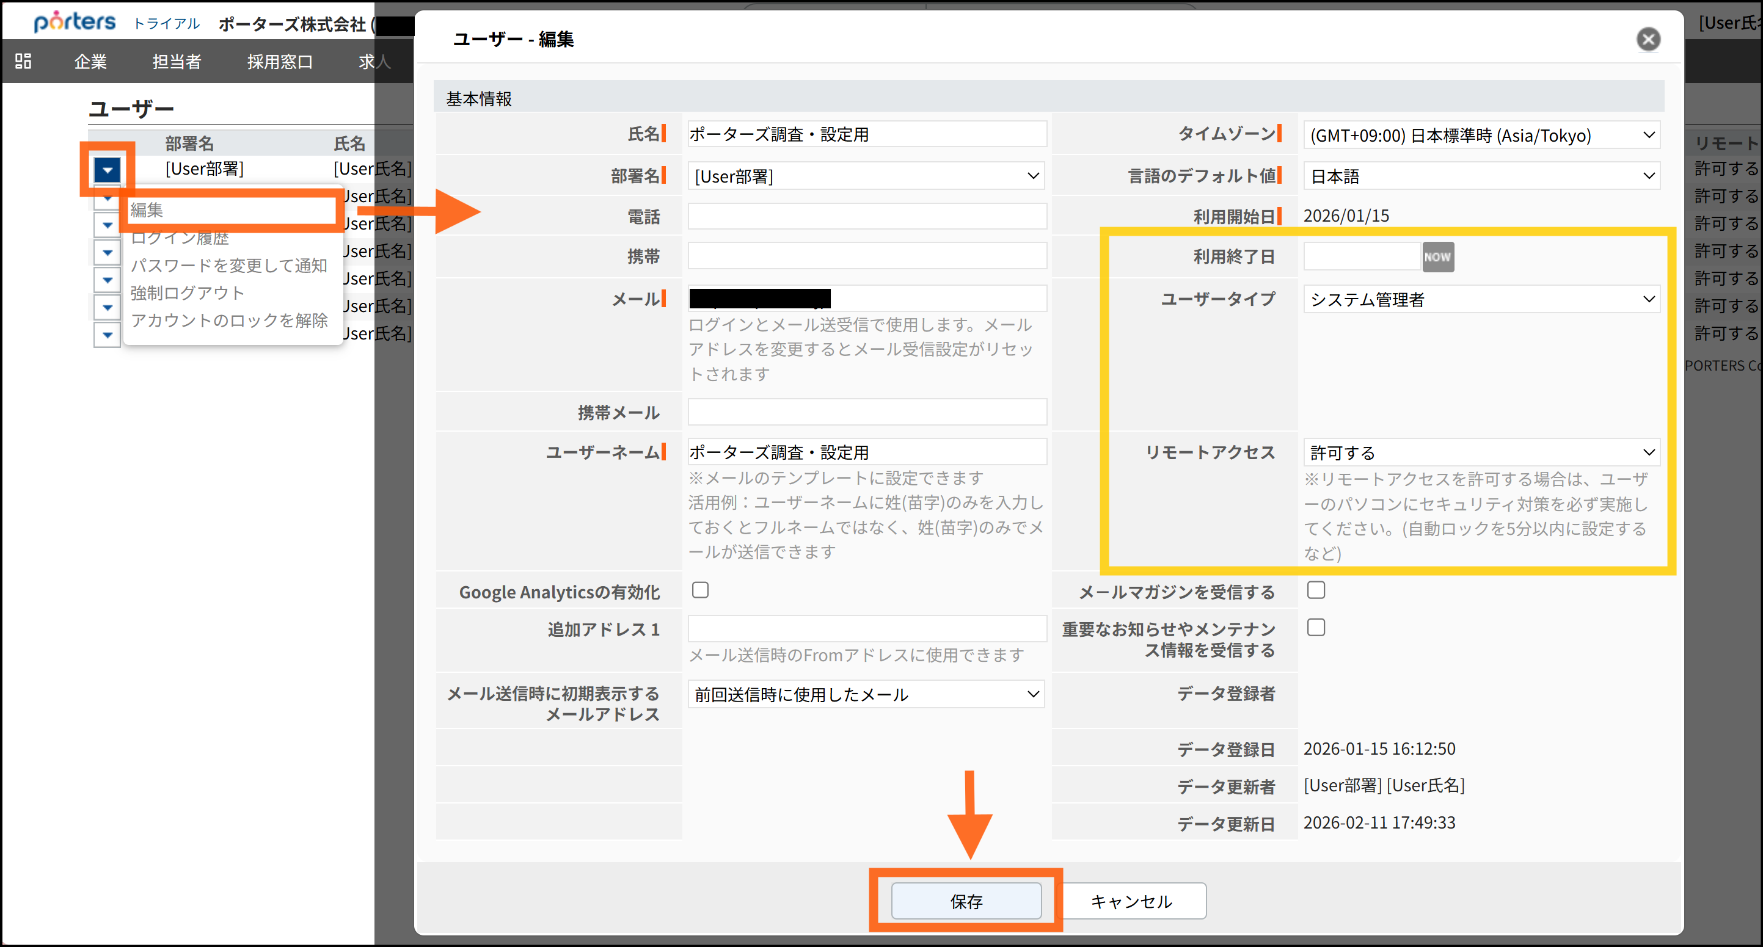Select パスワードを変更して通知 menu item
The width and height of the screenshot is (1763, 947).
(228, 266)
